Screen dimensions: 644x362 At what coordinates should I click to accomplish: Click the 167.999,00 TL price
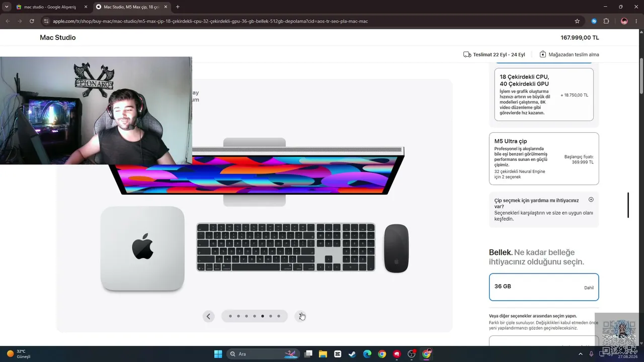coord(580,38)
